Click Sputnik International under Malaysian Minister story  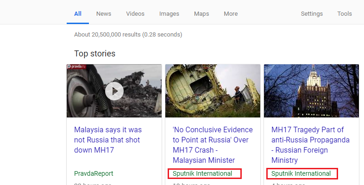[202, 173]
